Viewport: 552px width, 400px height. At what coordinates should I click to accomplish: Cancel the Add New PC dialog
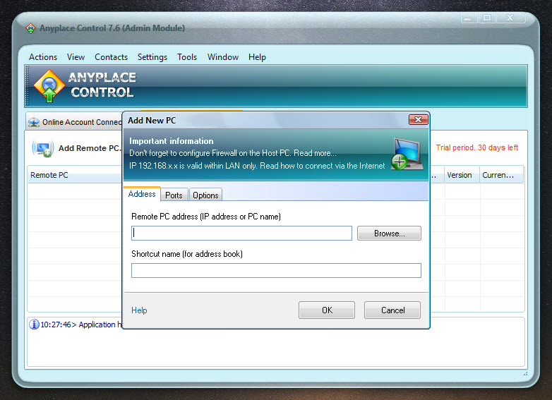coord(392,310)
